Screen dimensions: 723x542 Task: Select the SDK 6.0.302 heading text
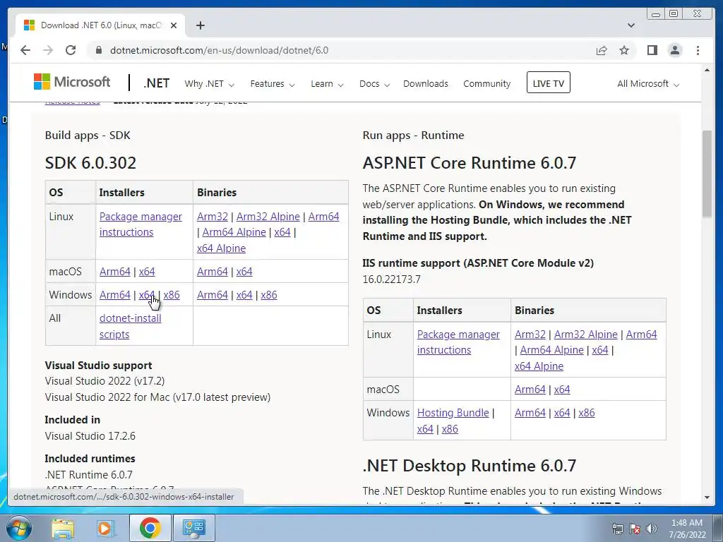coord(90,163)
